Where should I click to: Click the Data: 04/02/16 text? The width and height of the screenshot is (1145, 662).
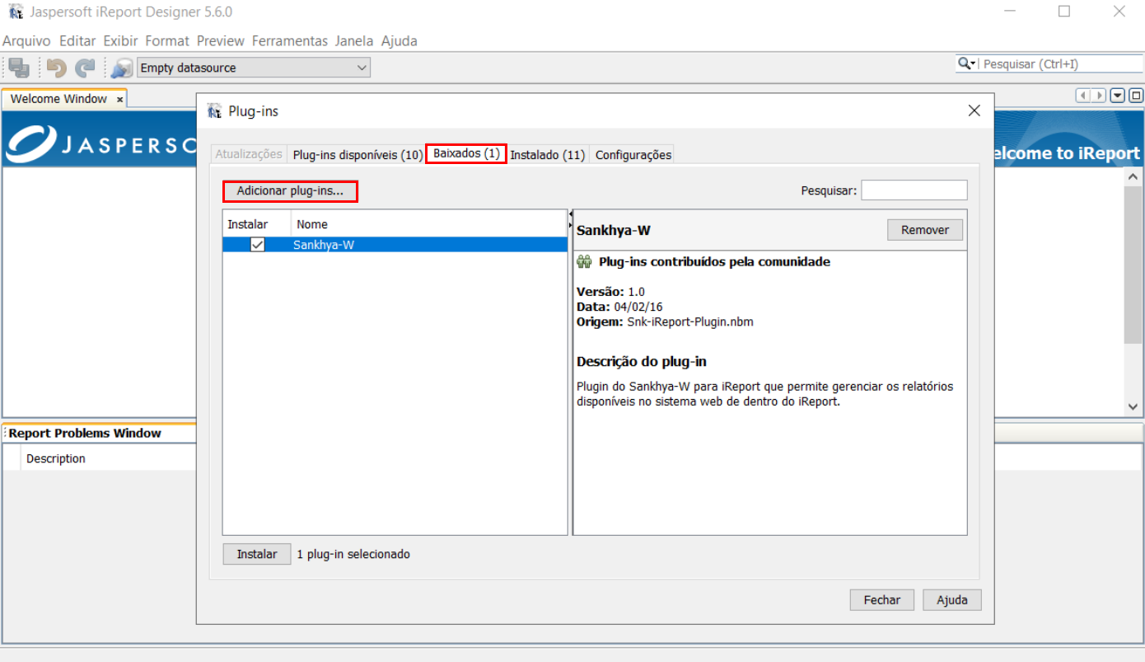619,307
